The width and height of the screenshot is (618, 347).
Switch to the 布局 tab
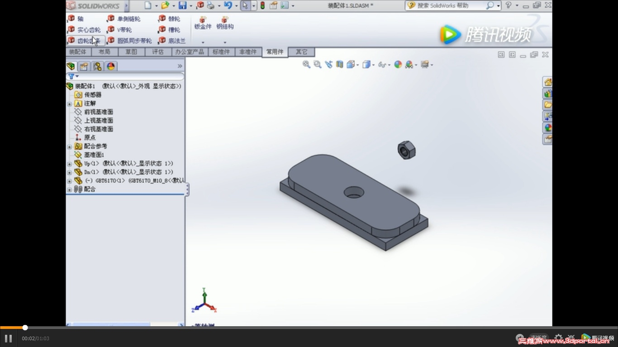point(105,52)
